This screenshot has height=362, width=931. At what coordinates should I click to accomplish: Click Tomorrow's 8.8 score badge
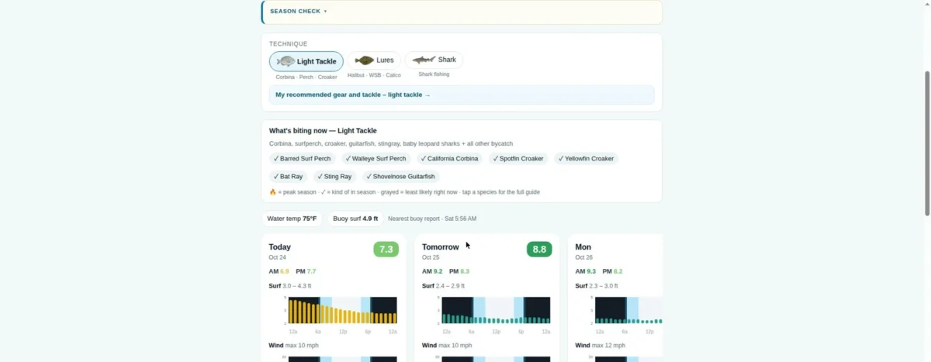(x=539, y=249)
